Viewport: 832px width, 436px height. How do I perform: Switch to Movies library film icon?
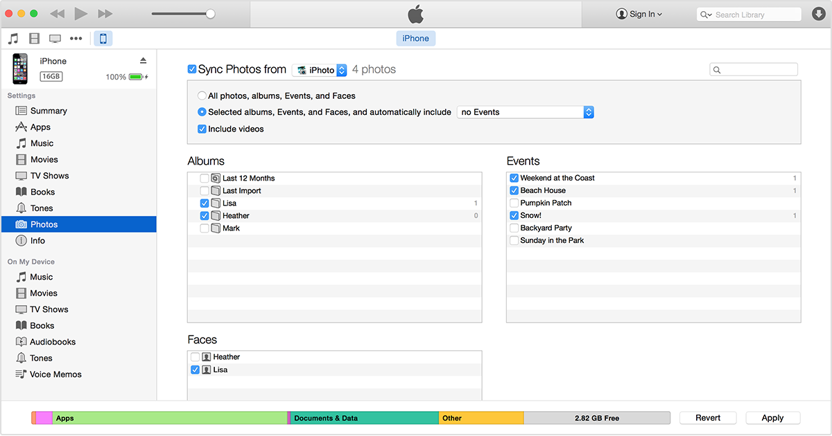(x=34, y=39)
